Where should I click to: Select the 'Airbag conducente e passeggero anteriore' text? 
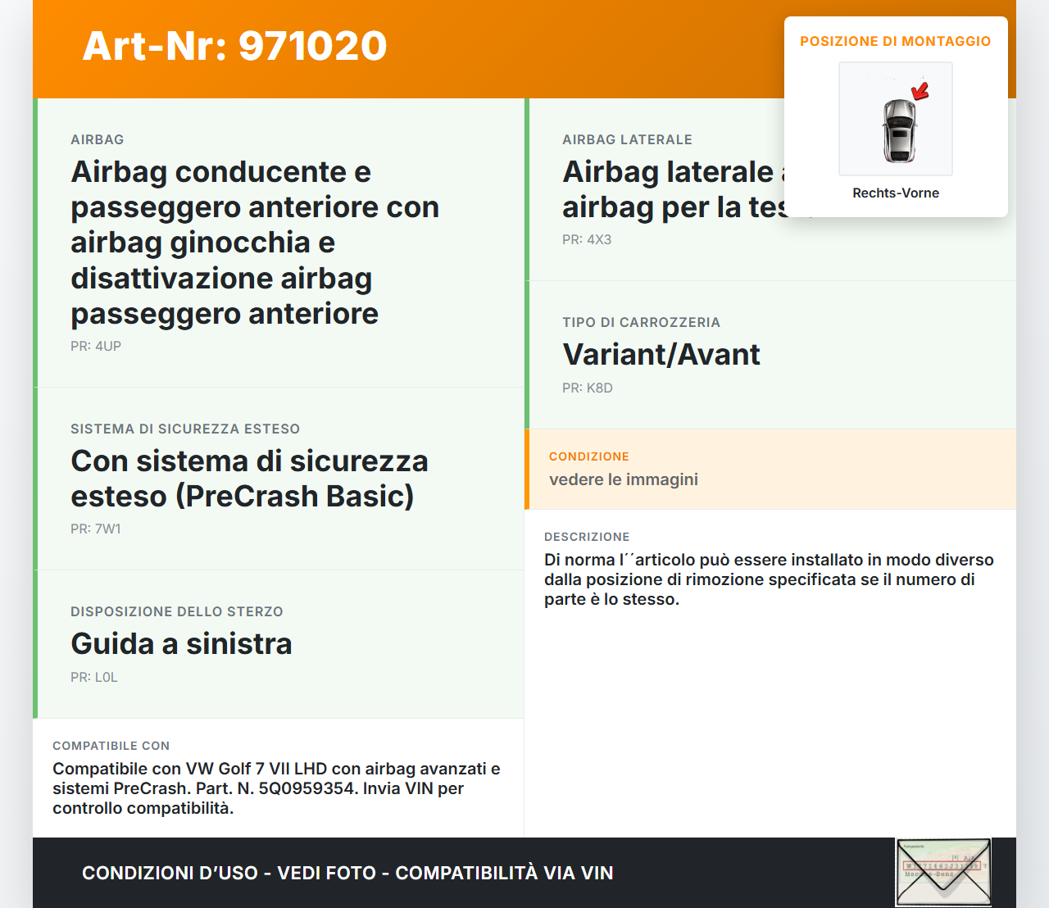255,243
